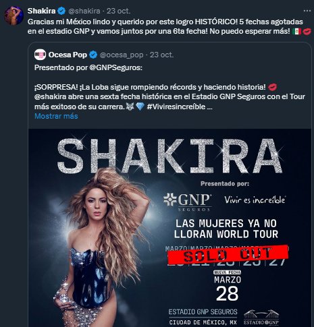
Task: Click Shakira's blue verified badge
Action: tap(61, 11)
